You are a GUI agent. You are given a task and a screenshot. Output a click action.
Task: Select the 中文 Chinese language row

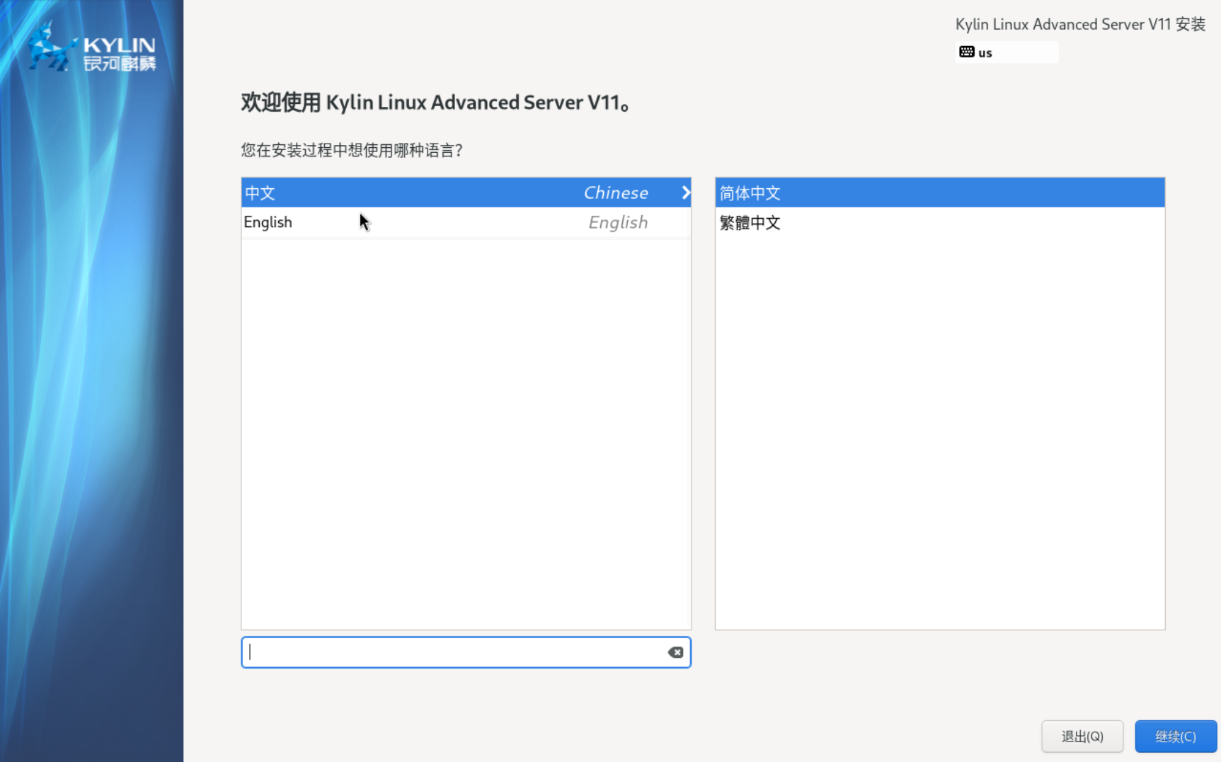click(x=466, y=192)
